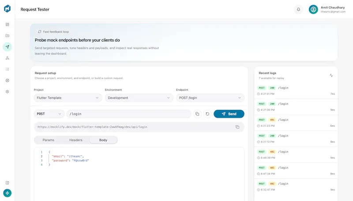This screenshot has width=353, height=201.
Task: Open the POST method dropdown
Action: tap(49, 114)
